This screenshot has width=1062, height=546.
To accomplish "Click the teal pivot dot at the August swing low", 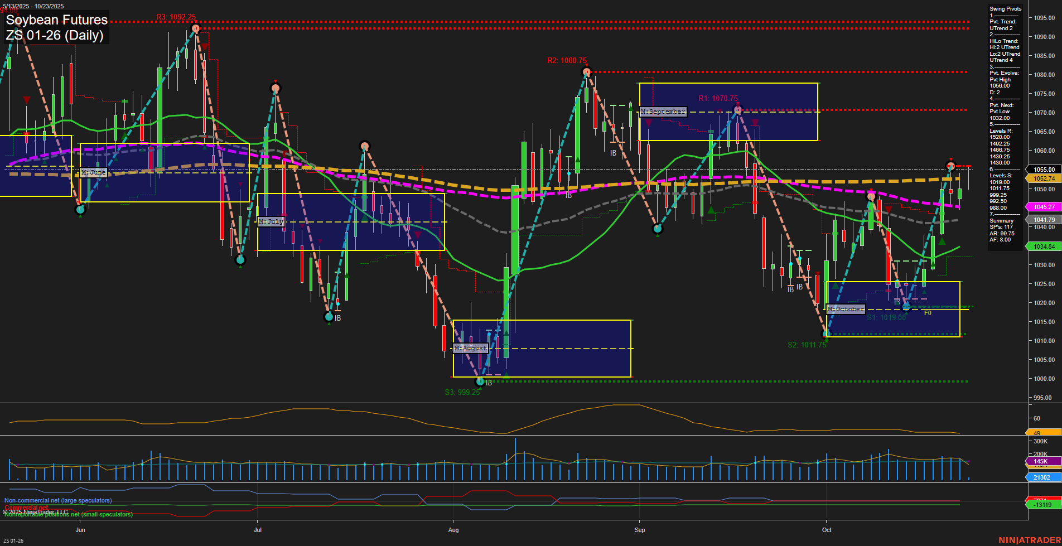I will (480, 381).
